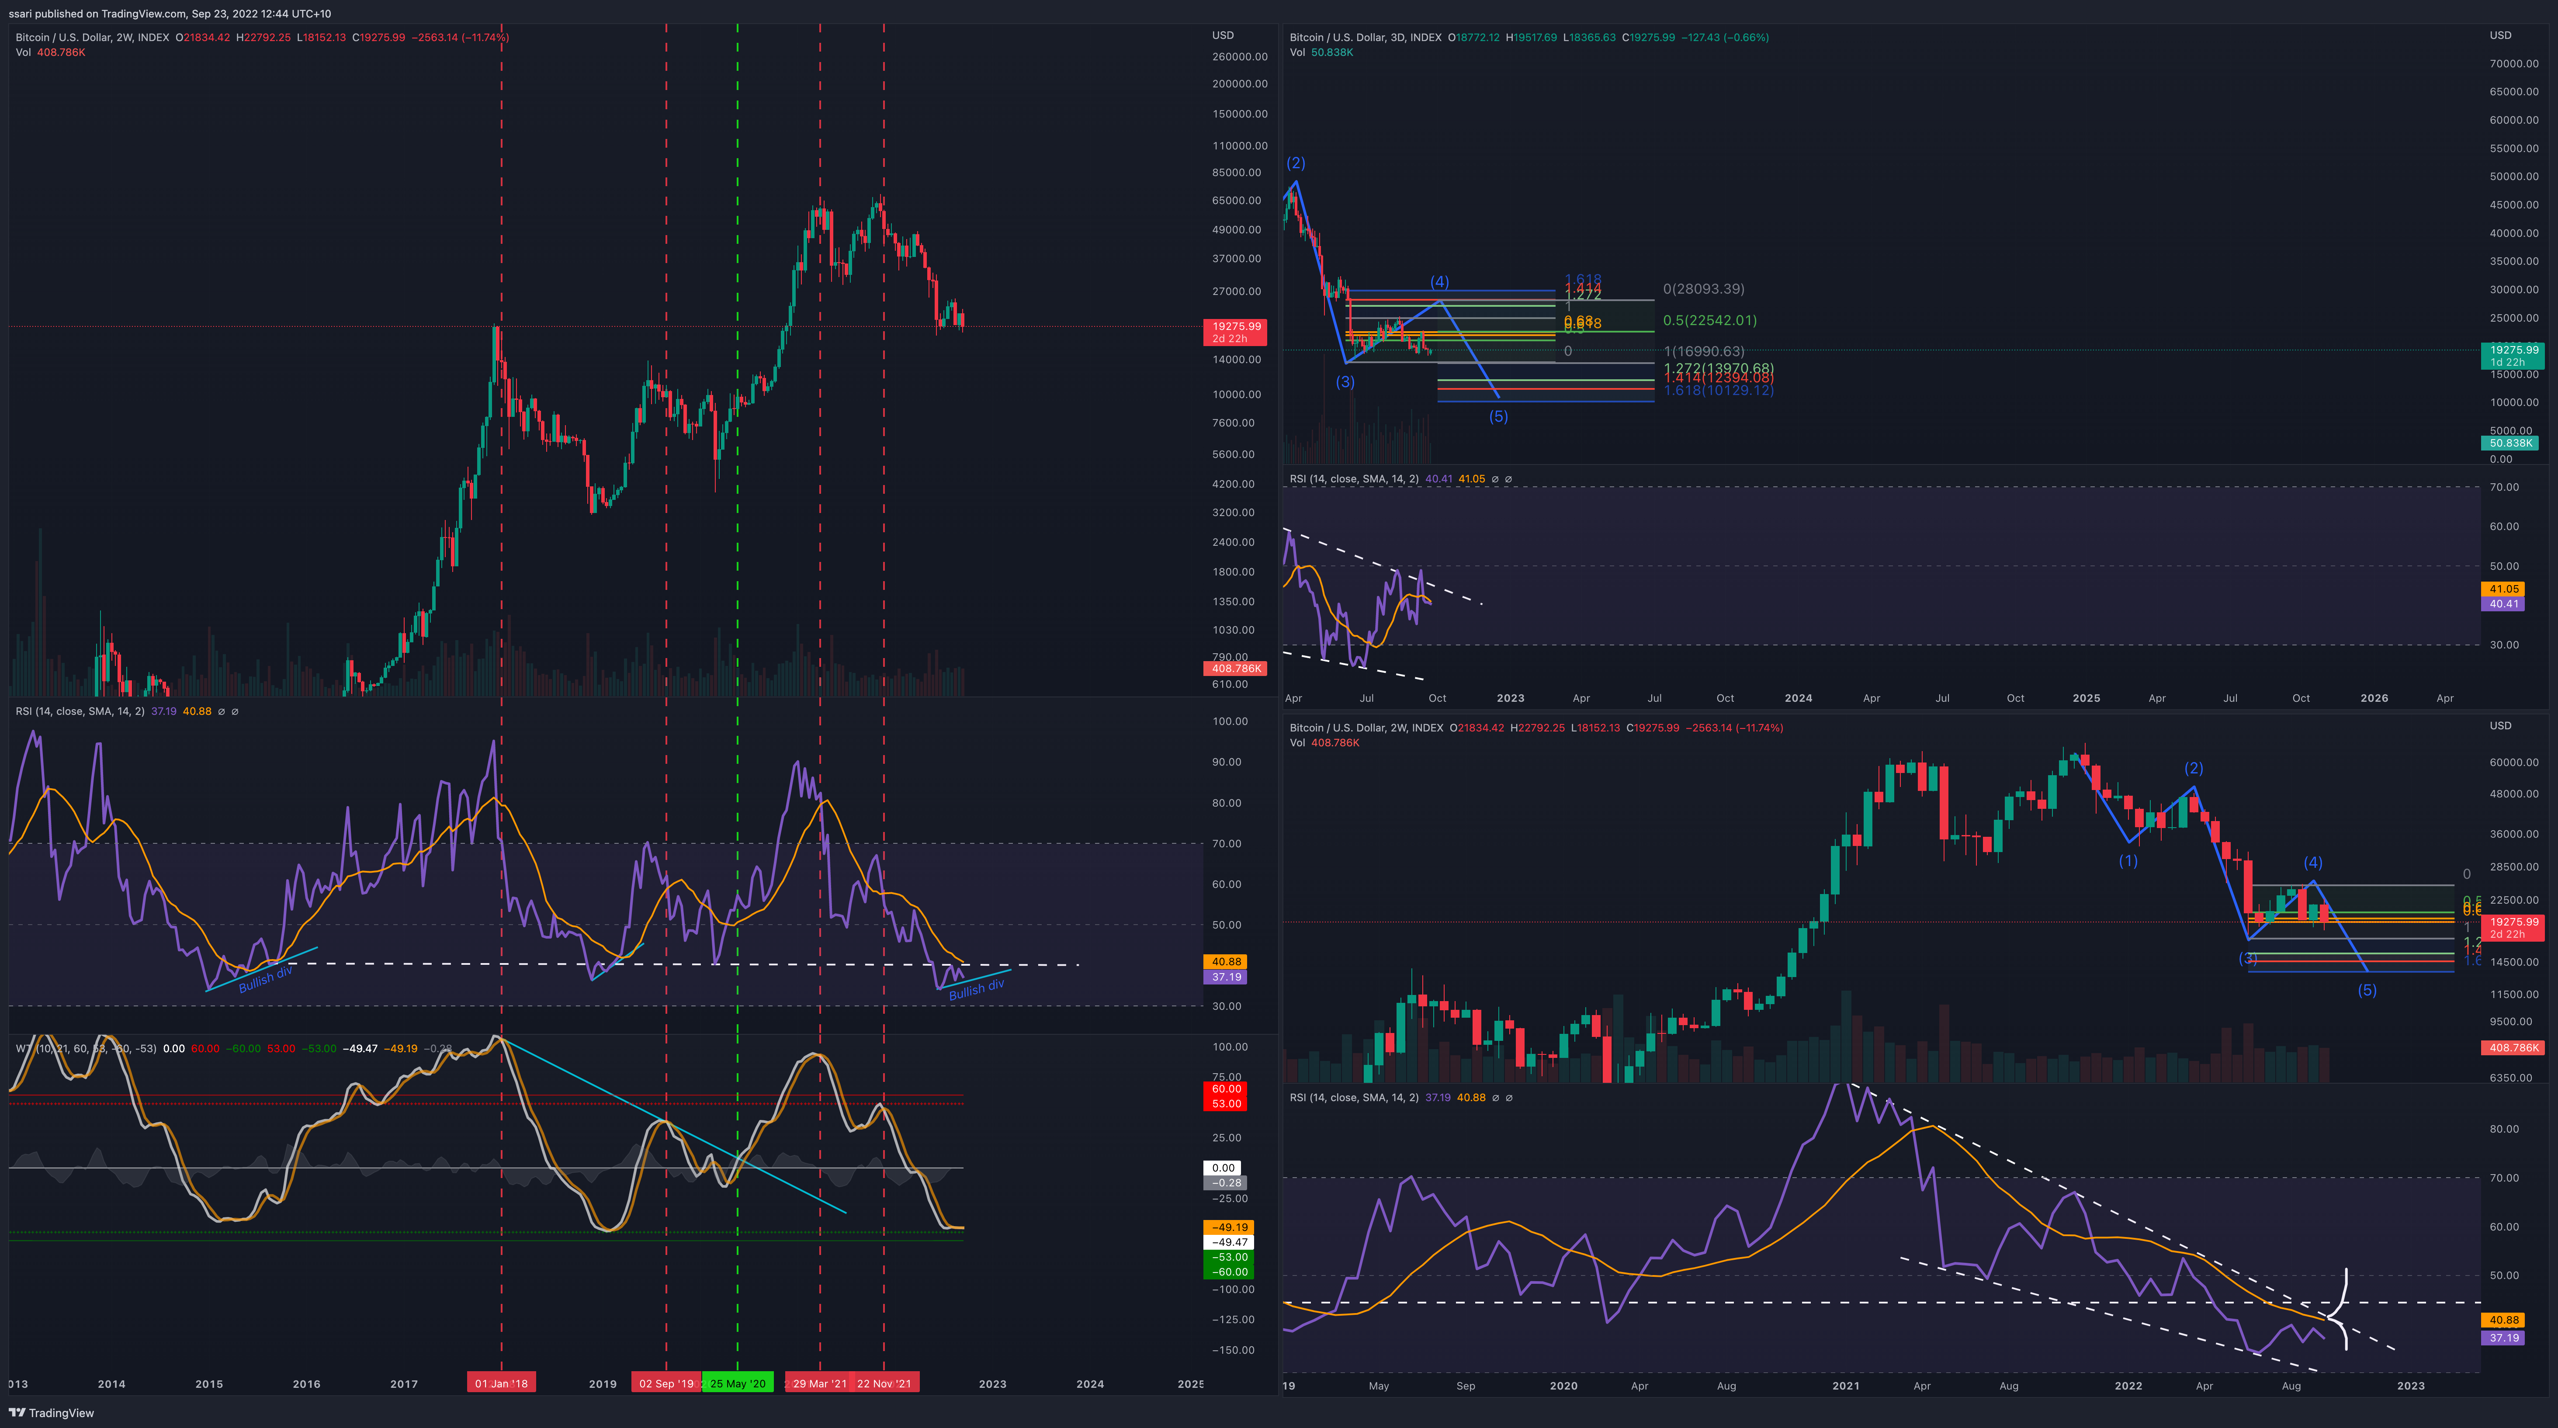
Task: Click the 'Bullish div' label near 2015
Action: 265,979
